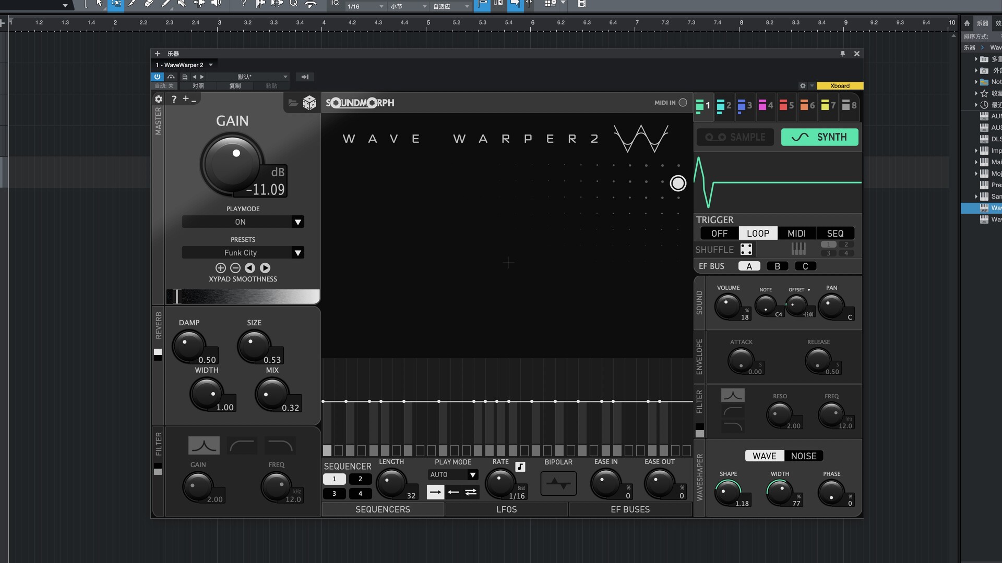The height and width of the screenshot is (563, 1002).
Task: Switch the waveshaper to NOISE
Action: (803, 456)
